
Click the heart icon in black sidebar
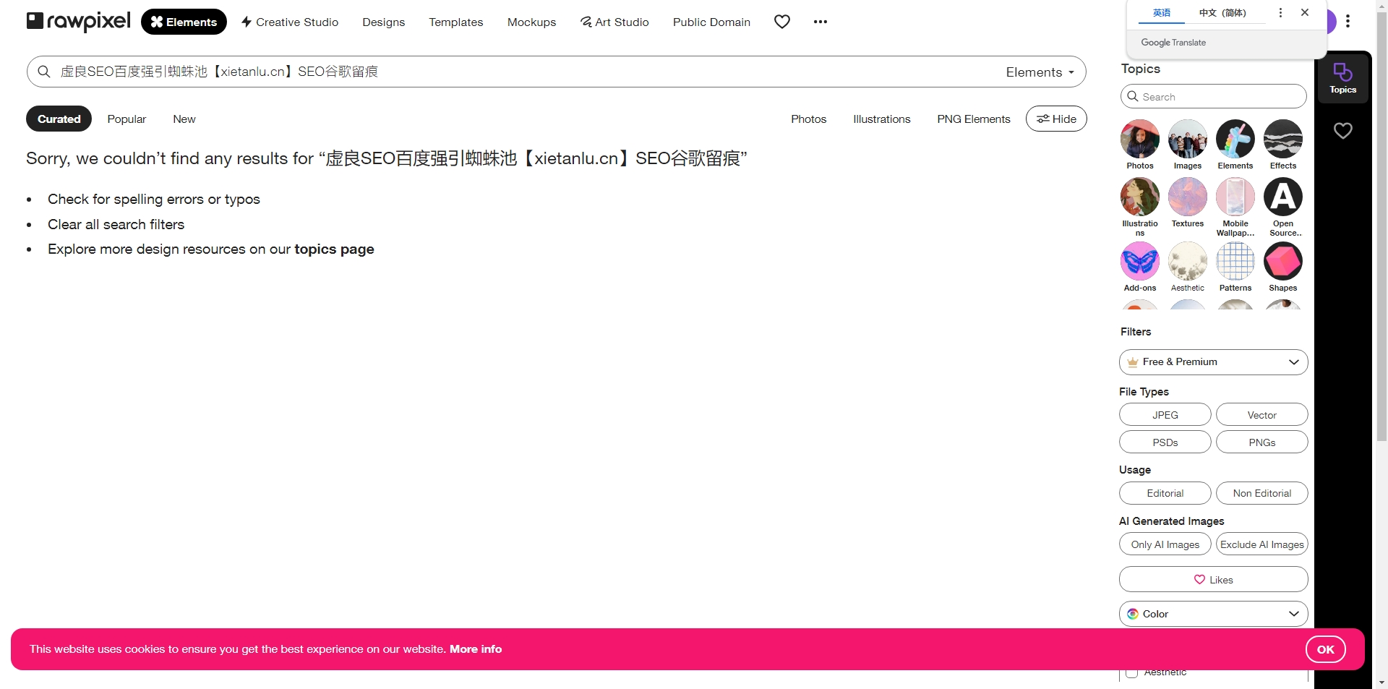(x=1342, y=131)
